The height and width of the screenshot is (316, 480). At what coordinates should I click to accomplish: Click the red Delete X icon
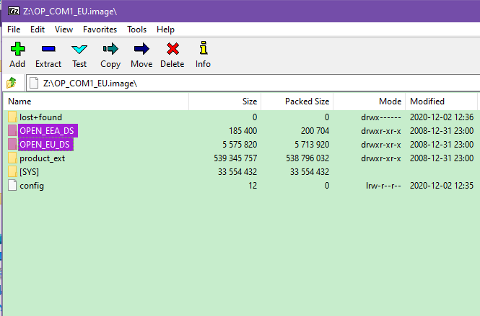pos(173,49)
